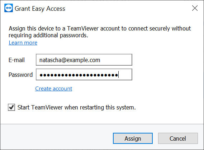Open the Learn more link
204x150 pixels.
click(x=23, y=43)
